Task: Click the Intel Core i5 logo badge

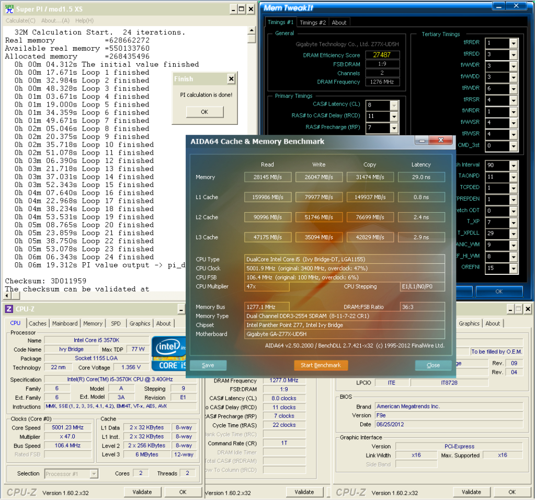Action: pyautogui.click(x=168, y=354)
